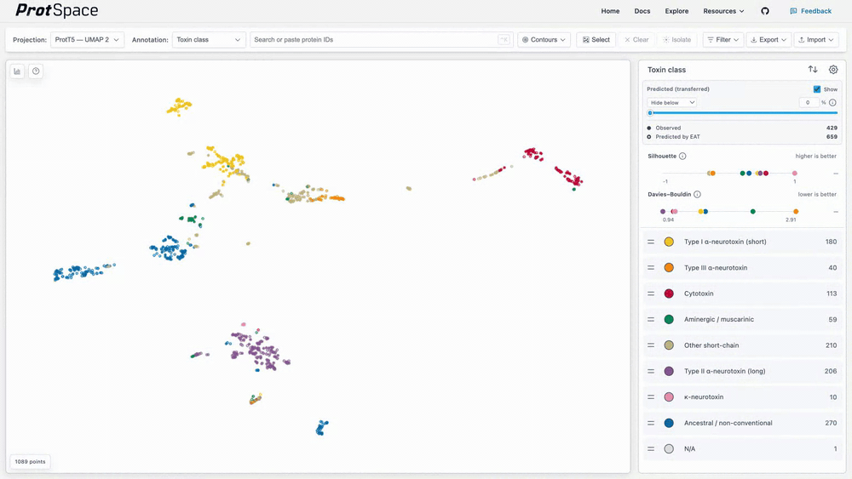The height and width of the screenshot is (479, 852).
Task: Expand the Resources menu
Action: pyautogui.click(x=723, y=11)
